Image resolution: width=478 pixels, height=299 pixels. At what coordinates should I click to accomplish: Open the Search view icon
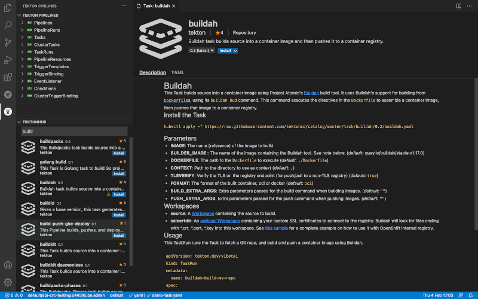click(x=8, y=25)
